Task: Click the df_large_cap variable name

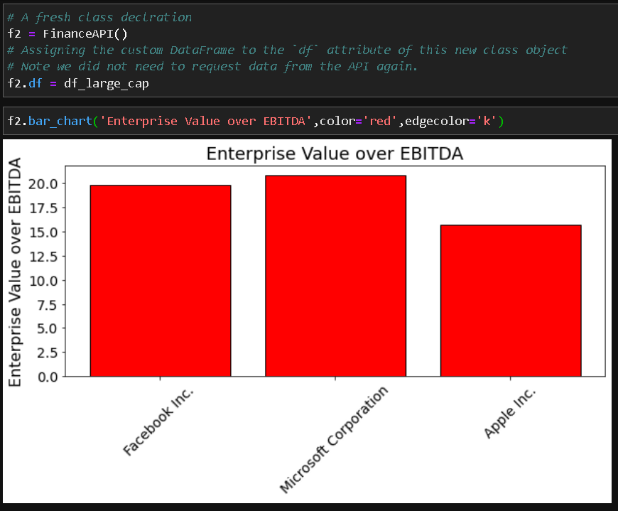Action: click(x=107, y=83)
